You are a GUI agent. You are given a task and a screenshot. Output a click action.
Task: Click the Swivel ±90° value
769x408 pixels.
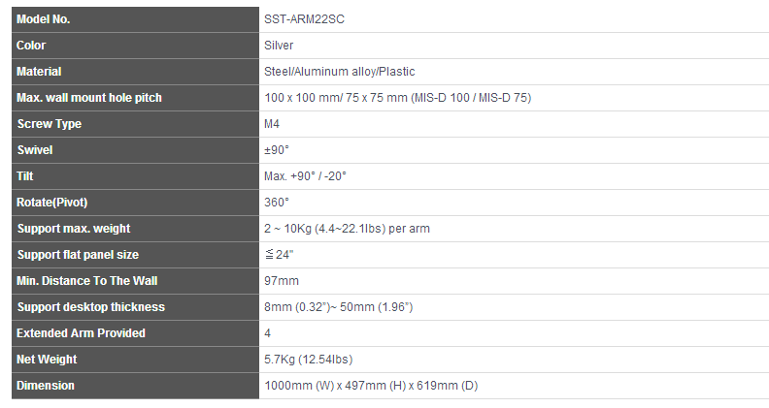(277, 150)
